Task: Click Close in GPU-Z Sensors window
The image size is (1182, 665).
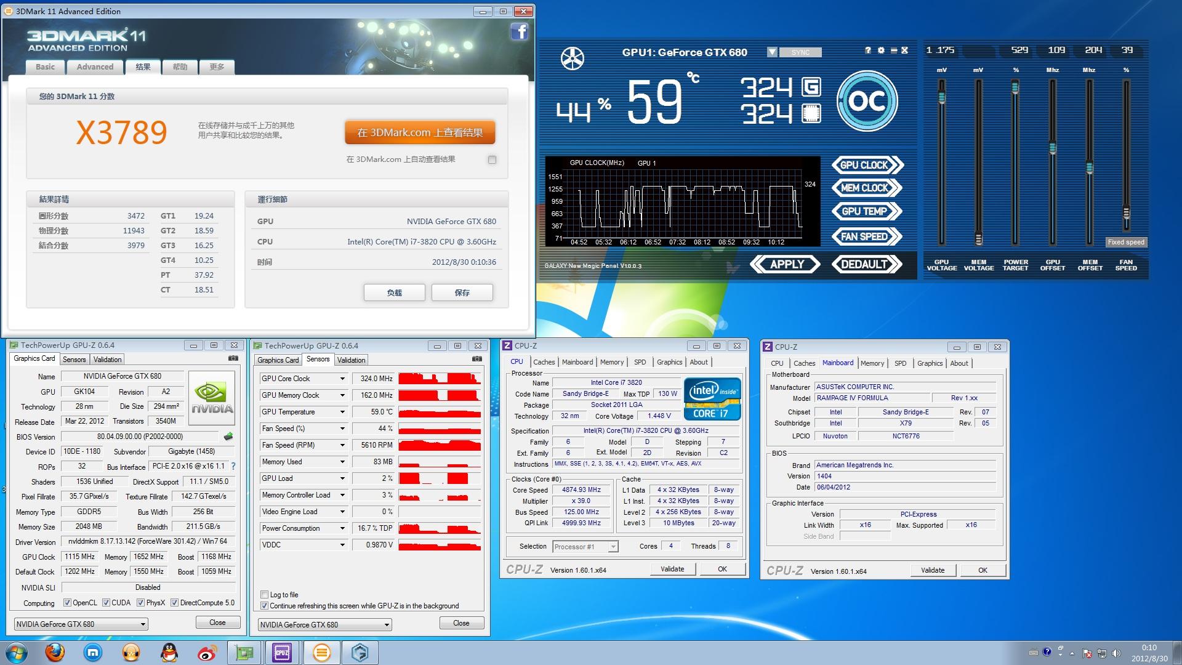Action: coord(462,623)
